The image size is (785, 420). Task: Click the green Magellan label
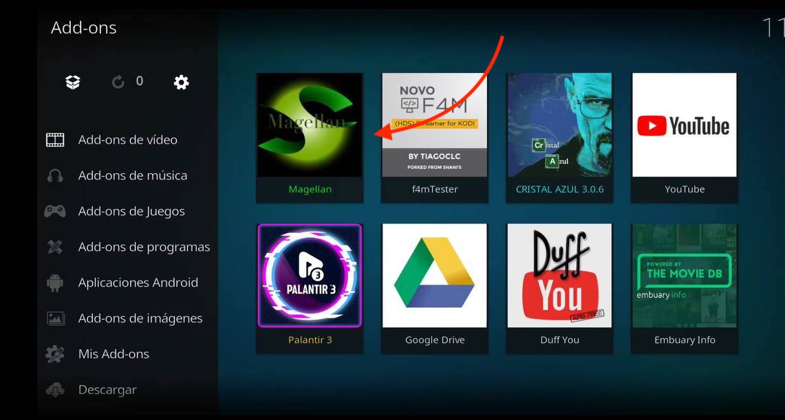point(310,190)
